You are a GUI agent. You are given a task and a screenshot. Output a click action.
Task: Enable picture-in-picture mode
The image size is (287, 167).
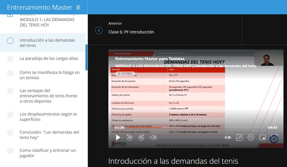262,137
